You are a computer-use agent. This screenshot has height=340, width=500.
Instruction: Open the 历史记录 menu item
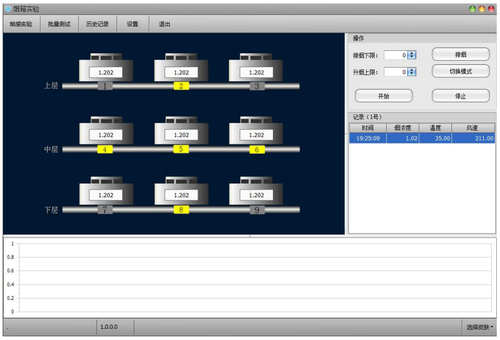click(97, 24)
